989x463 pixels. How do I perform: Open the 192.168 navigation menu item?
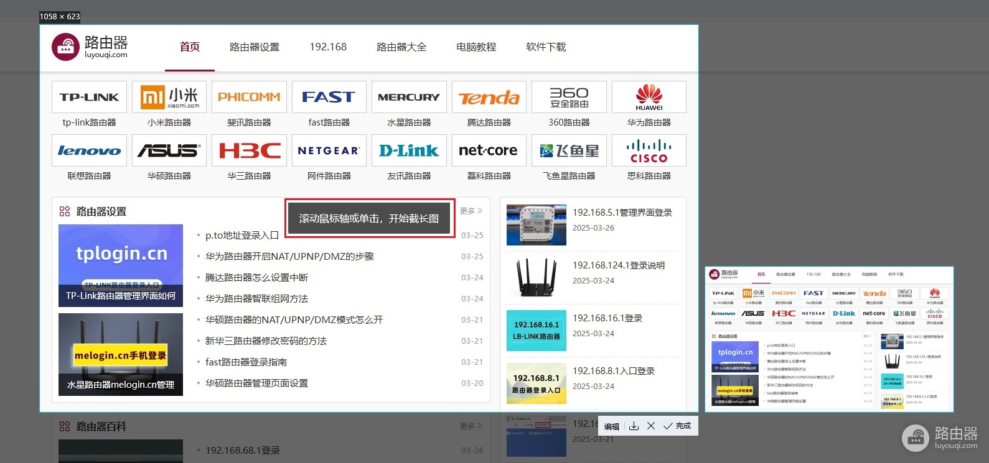pos(328,47)
